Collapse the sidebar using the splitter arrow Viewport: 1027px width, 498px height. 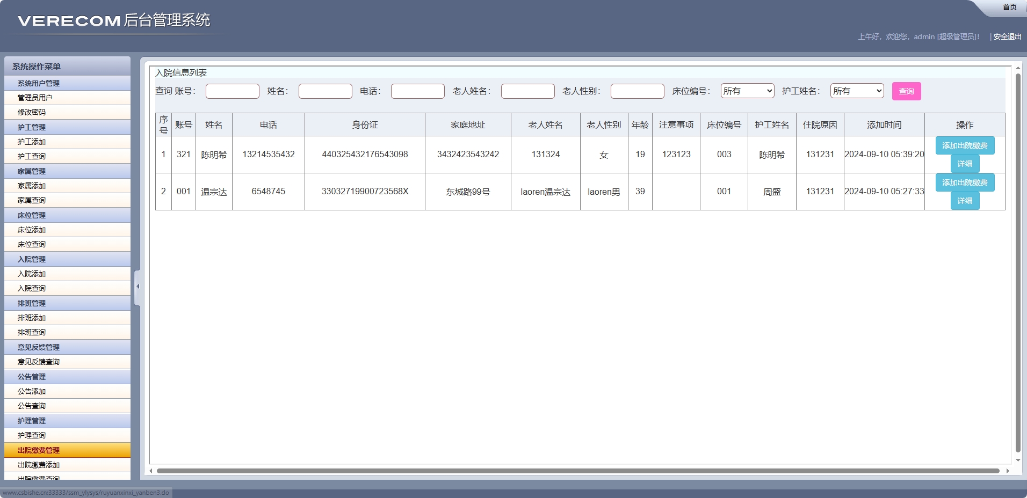point(138,287)
